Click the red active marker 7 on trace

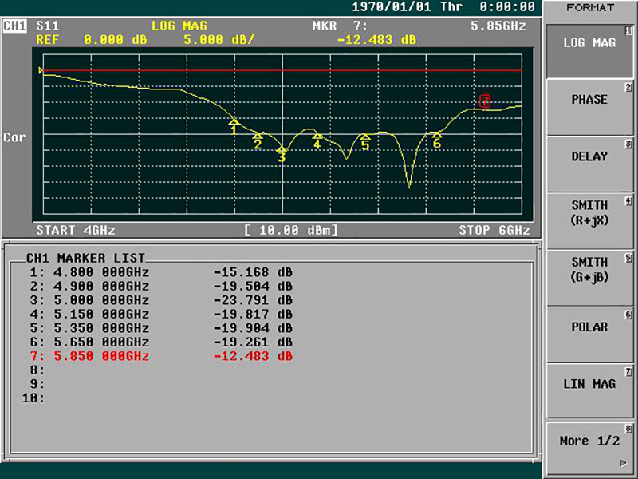click(485, 101)
